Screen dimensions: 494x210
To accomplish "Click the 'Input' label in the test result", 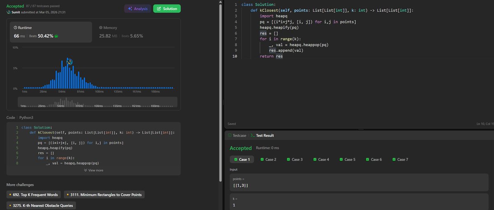I will click(234, 169).
